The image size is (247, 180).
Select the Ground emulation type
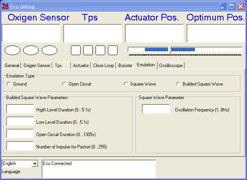coord(9,84)
